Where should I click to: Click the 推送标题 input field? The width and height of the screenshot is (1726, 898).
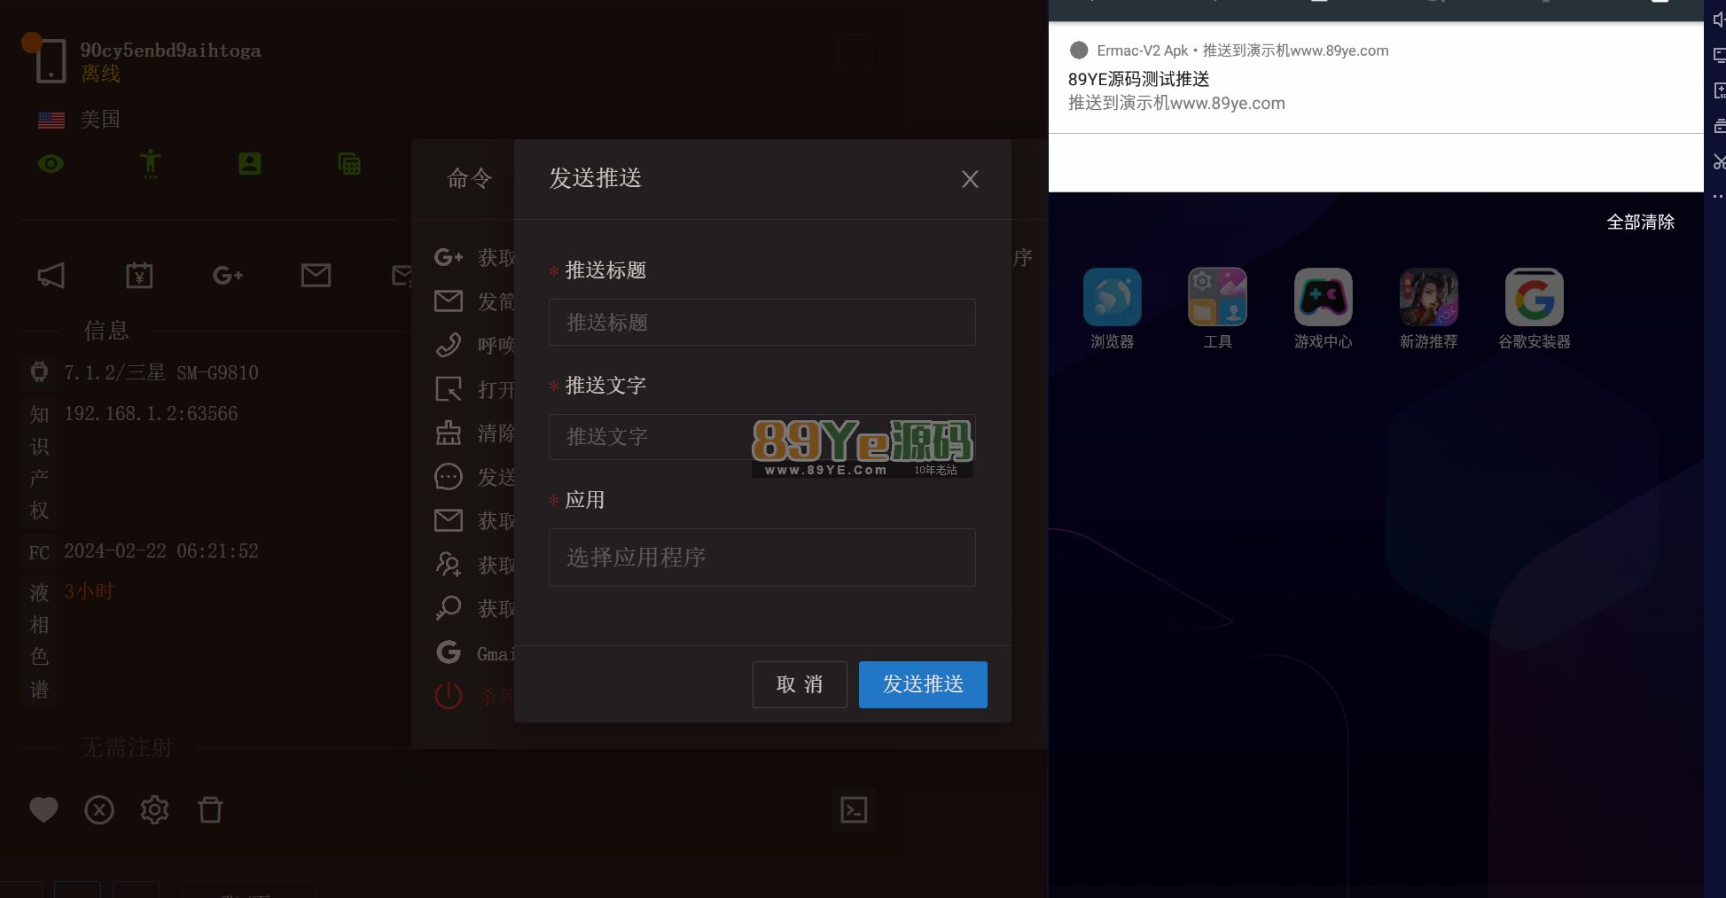[761, 322]
